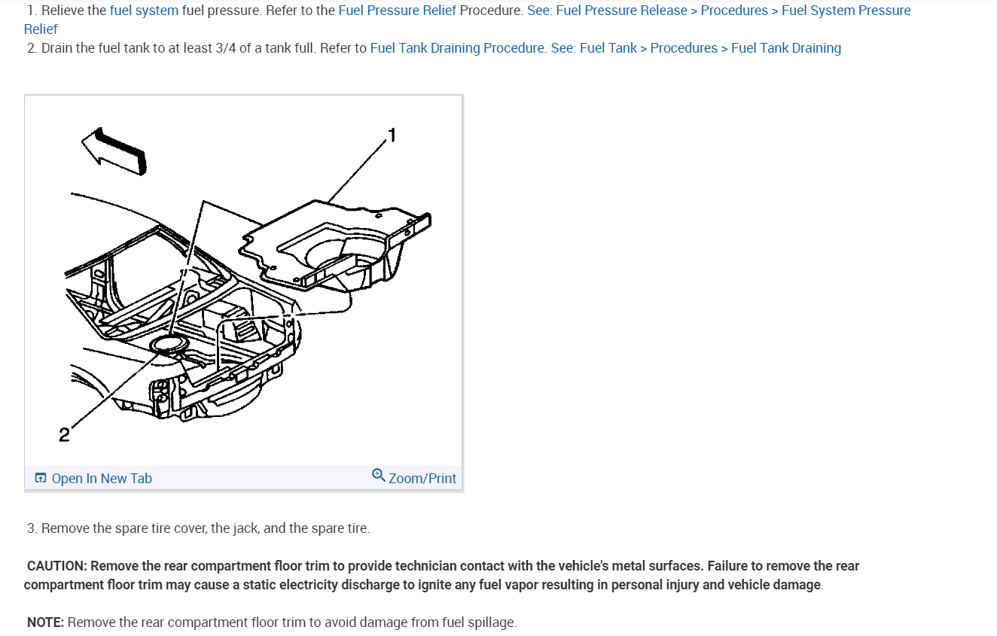The width and height of the screenshot is (997, 636).
Task: Click the 'Zoom/Print' label
Action: pos(422,479)
